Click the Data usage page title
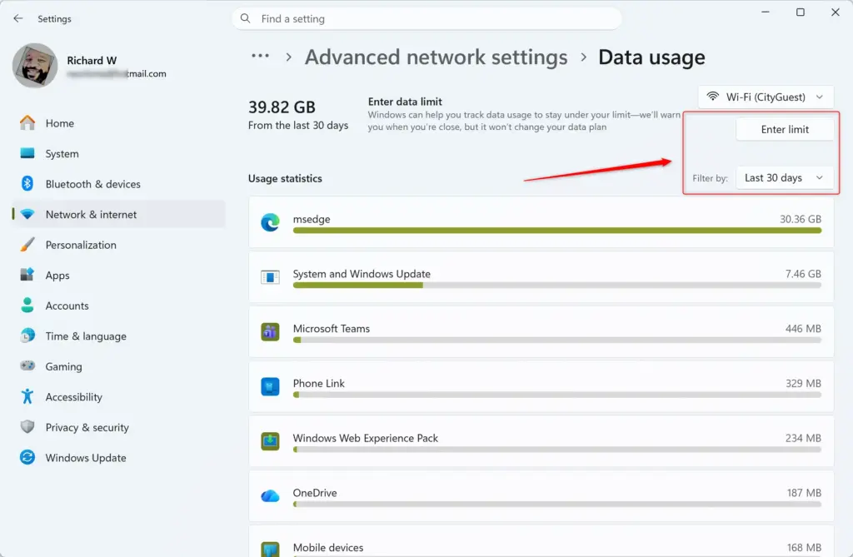The height and width of the screenshot is (557, 853). [x=651, y=57]
